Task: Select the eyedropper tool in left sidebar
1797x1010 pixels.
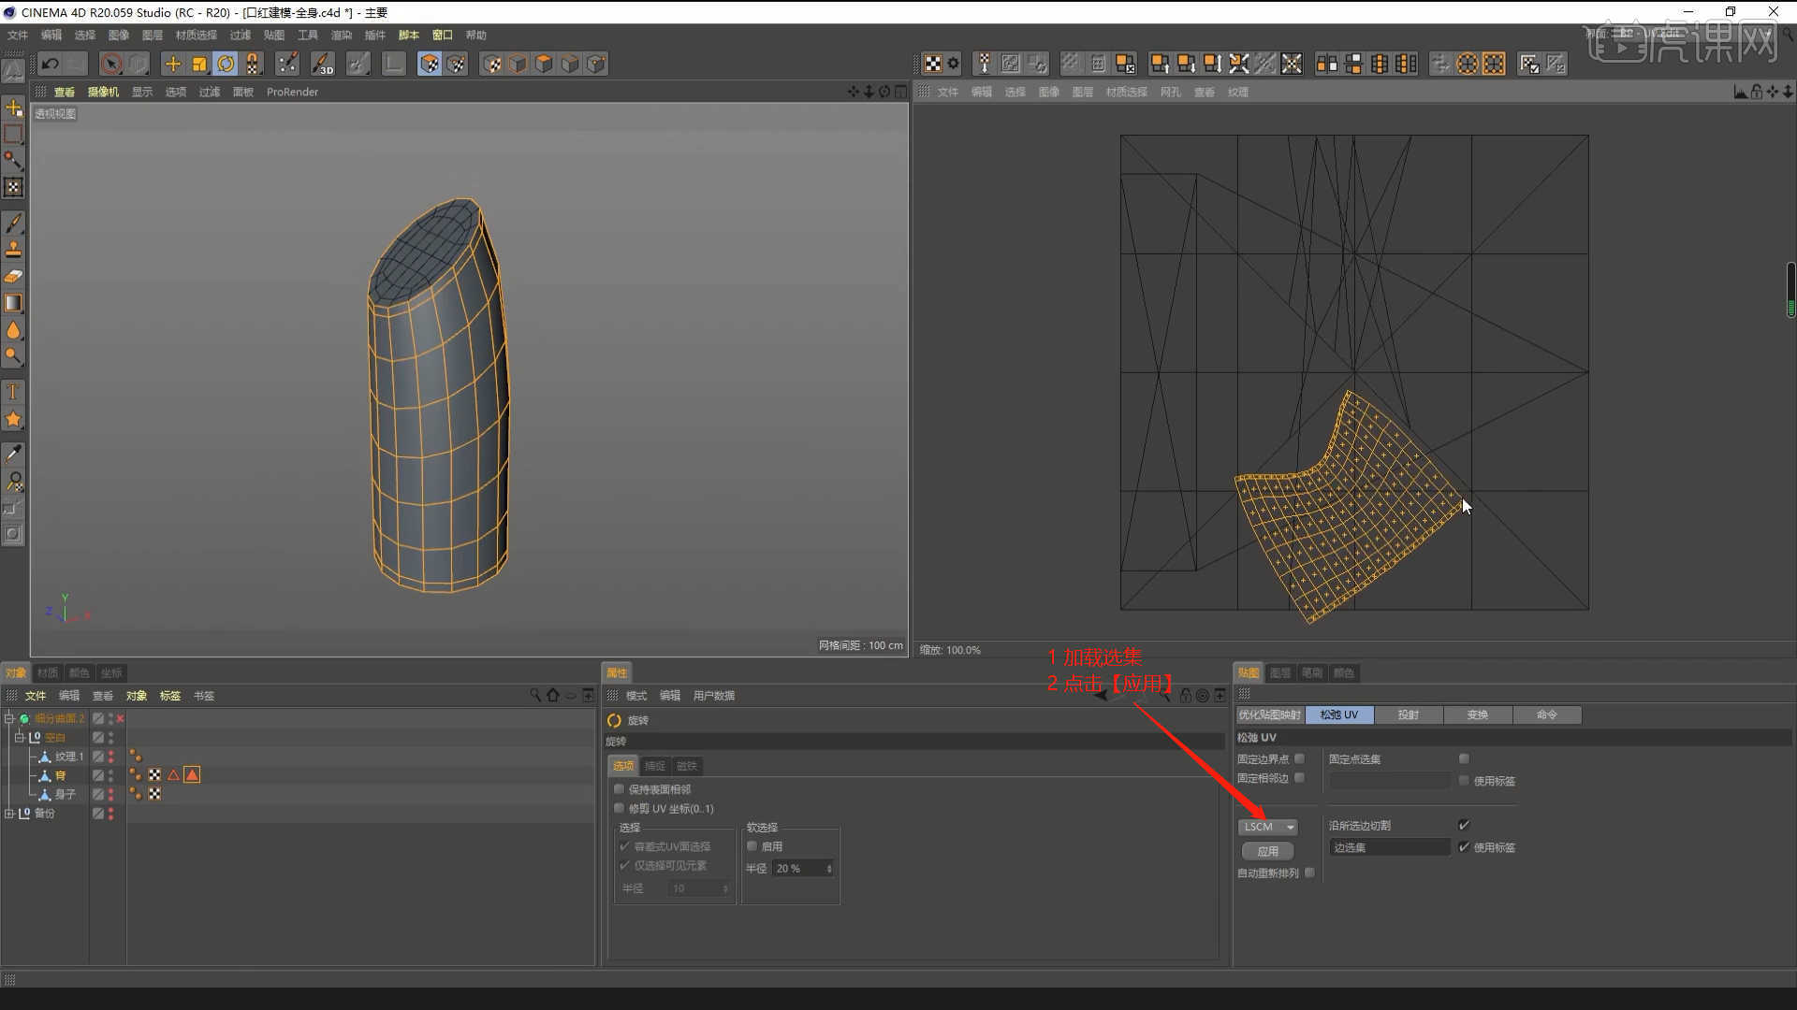Action: pos(13,454)
